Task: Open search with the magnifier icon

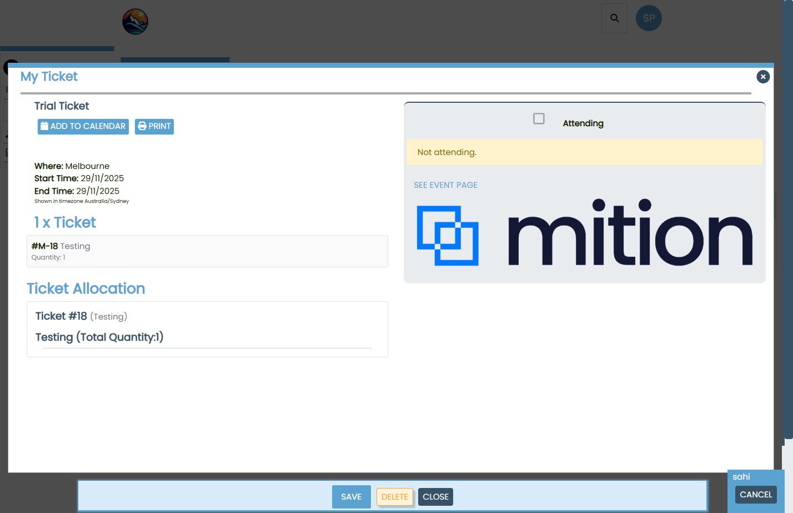Action: (614, 18)
